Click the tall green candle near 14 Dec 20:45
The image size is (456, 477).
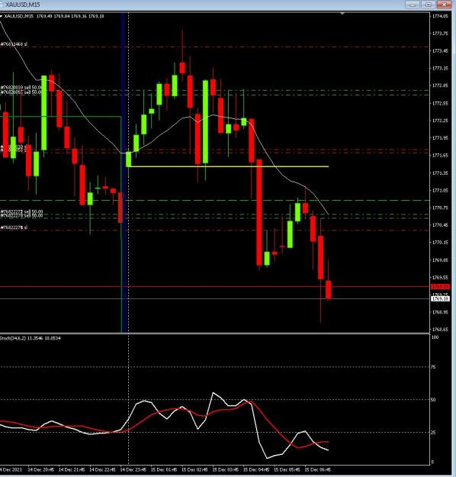click(x=44, y=112)
